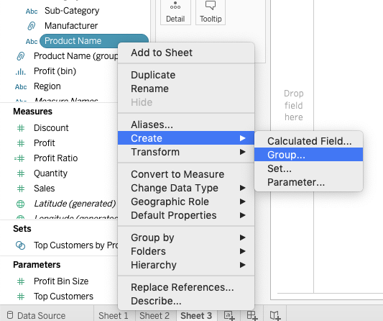Click the Latitude (generated) globe icon
This screenshot has width=383, height=321.
click(21, 204)
